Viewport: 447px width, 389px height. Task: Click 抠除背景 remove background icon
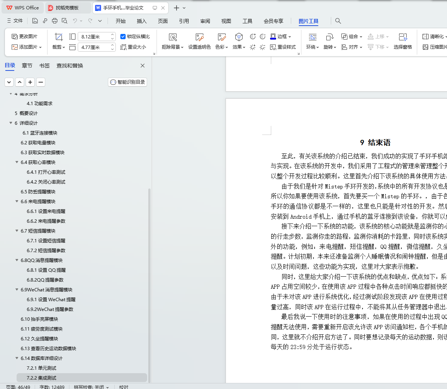[x=173, y=37]
